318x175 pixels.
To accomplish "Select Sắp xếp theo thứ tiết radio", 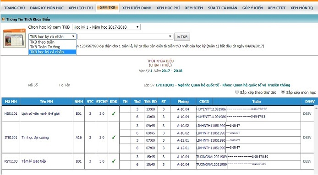I will (x=237, y=92).
